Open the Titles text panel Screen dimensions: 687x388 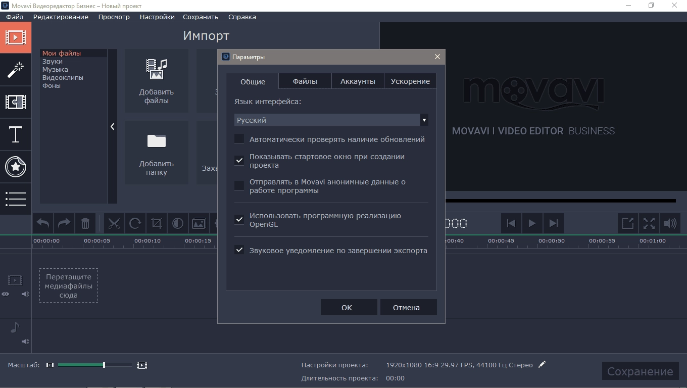coord(16,134)
